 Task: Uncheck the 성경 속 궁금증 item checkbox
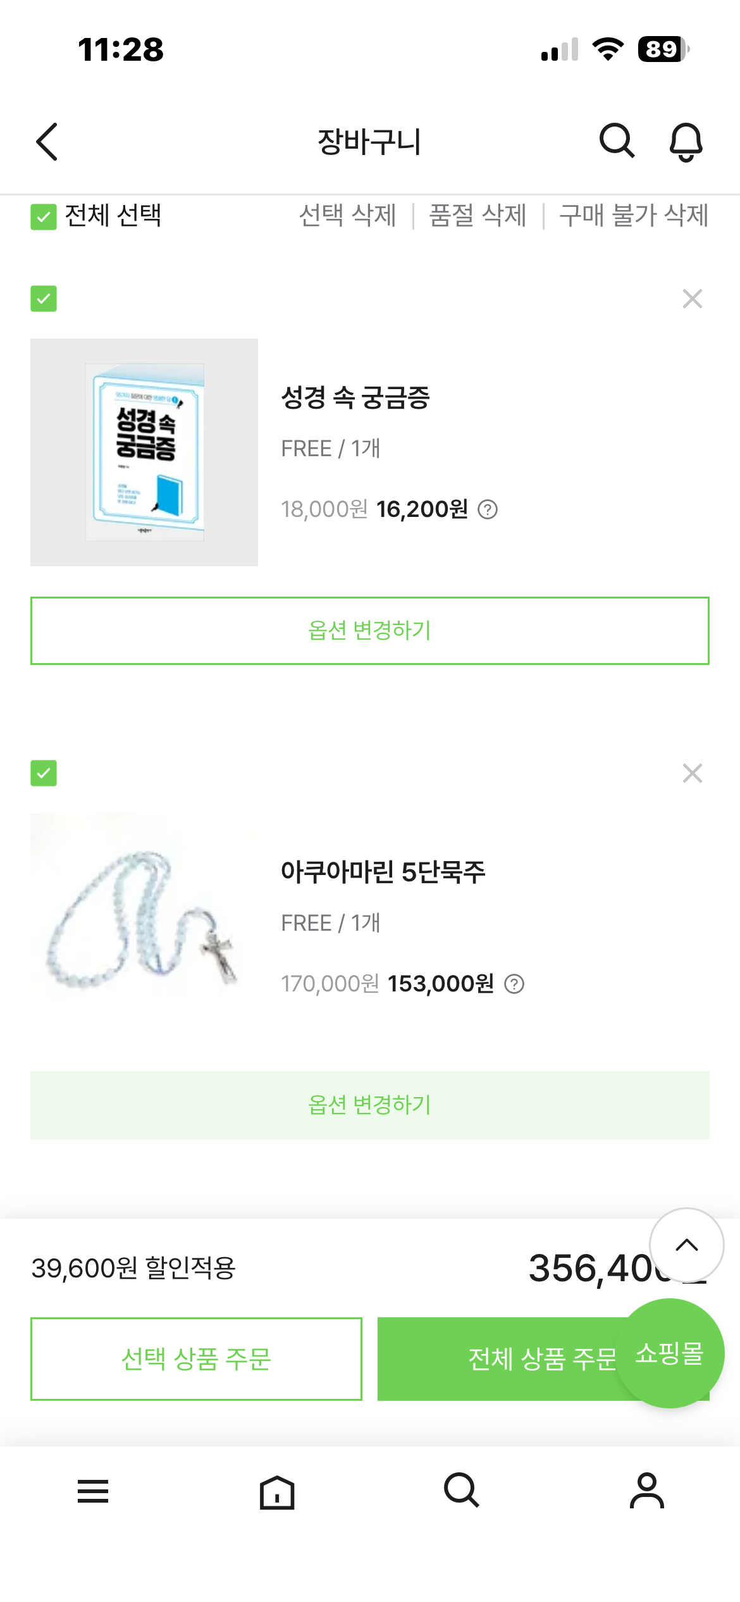(44, 299)
